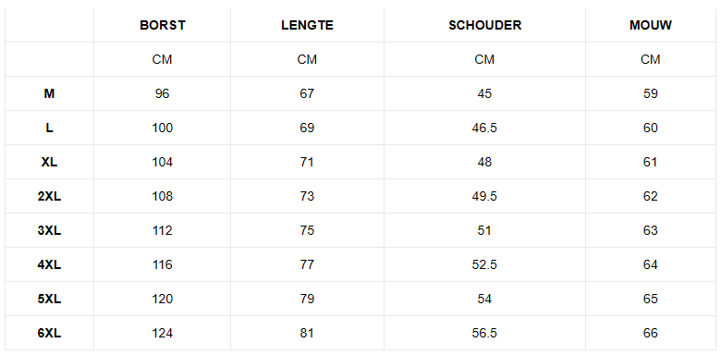This screenshot has width=721, height=355.
Task: Select shoulder value 46.5 for size L
Action: (484, 128)
